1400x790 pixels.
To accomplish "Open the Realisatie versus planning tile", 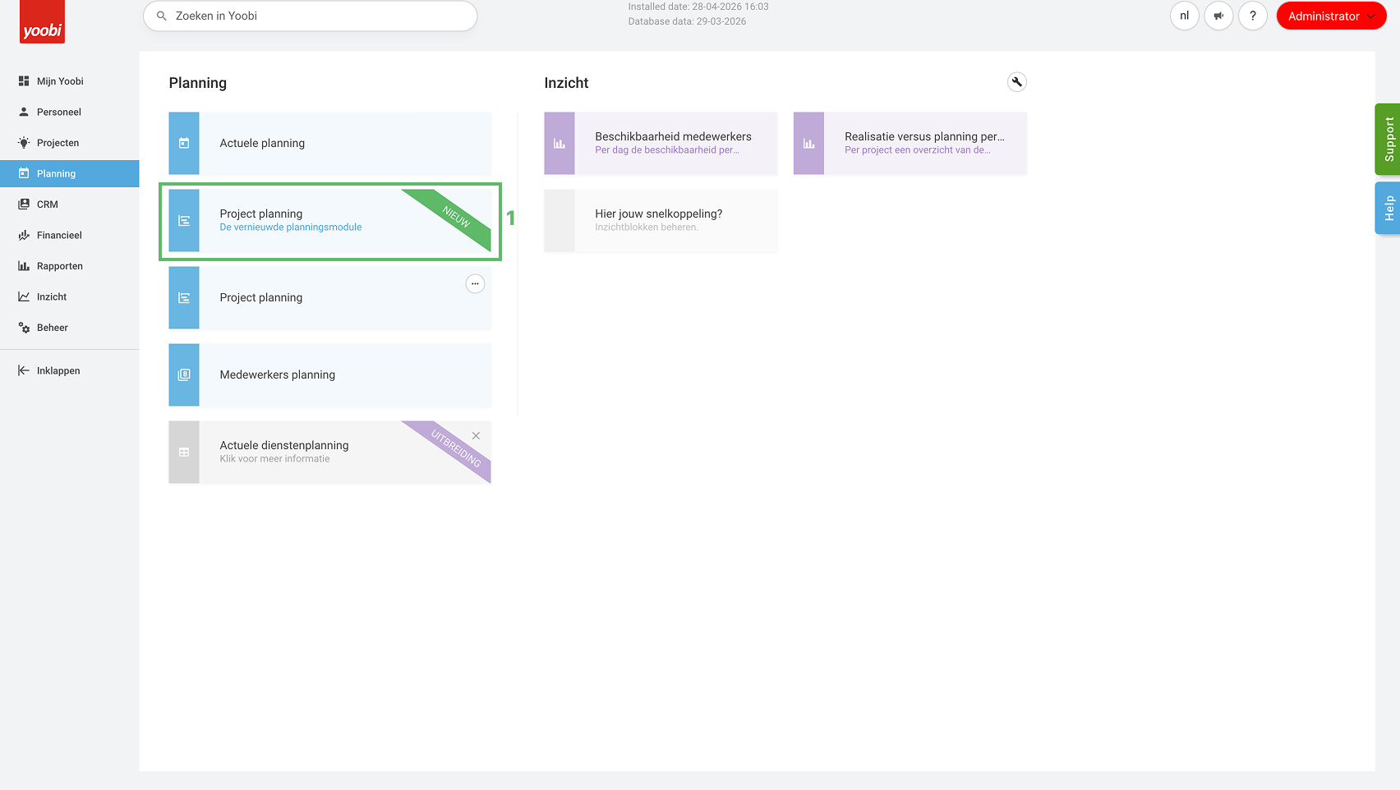I will click(x=910, y=143).
